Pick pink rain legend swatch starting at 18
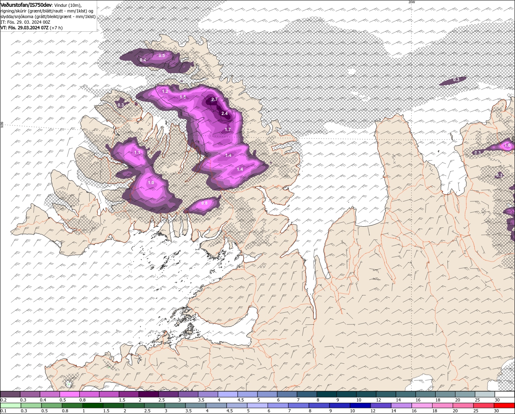 click(x=443, y=406)
